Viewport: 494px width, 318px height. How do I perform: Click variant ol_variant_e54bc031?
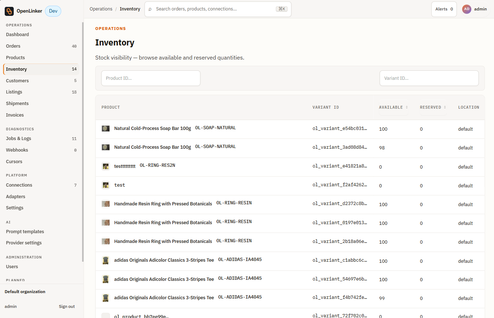point(340,129)
